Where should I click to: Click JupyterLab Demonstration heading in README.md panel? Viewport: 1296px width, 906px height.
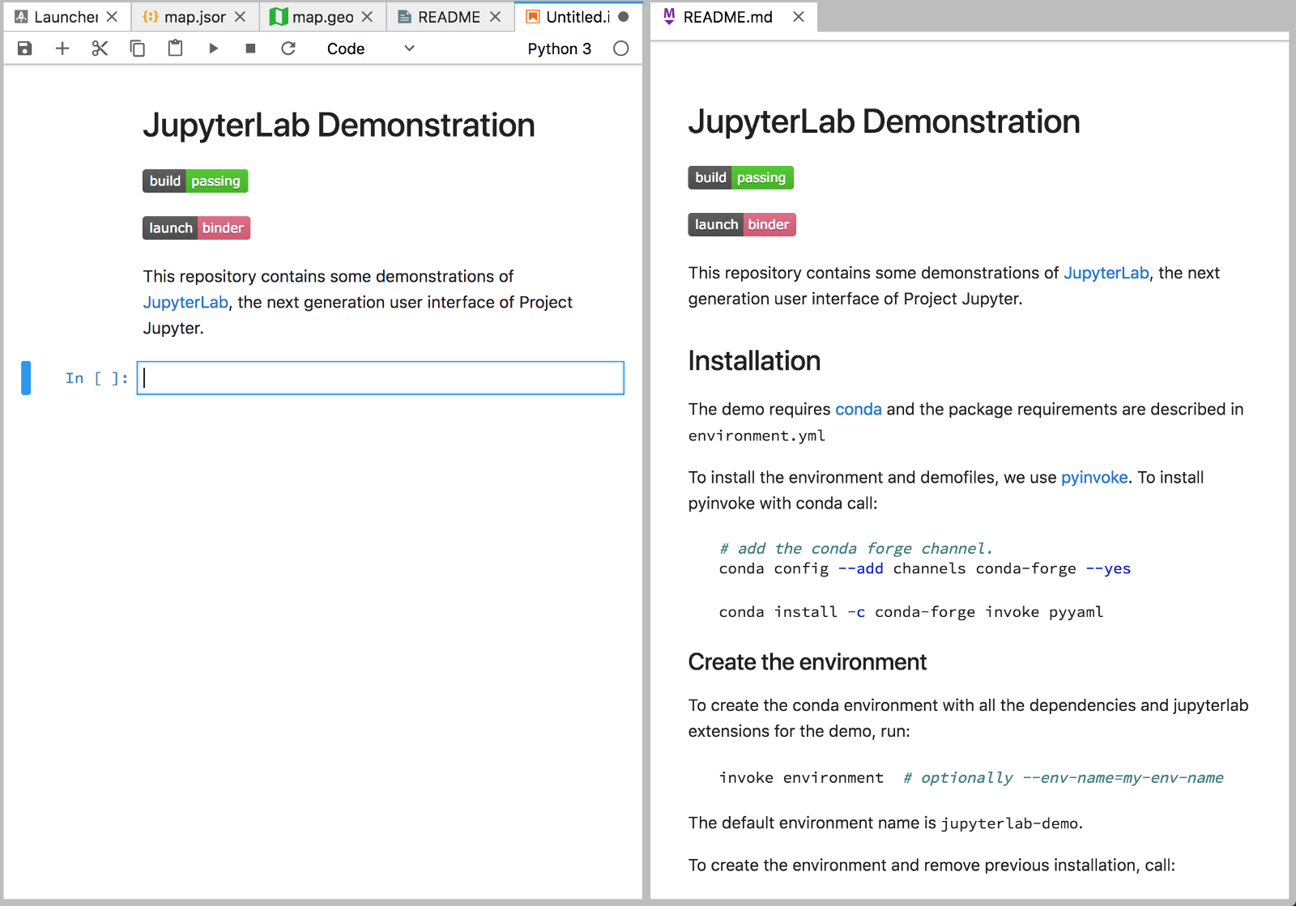884,122
